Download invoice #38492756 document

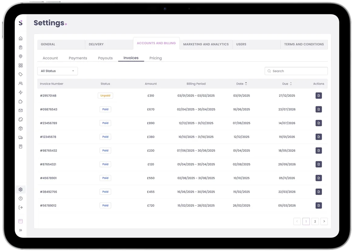pos(319,192)
